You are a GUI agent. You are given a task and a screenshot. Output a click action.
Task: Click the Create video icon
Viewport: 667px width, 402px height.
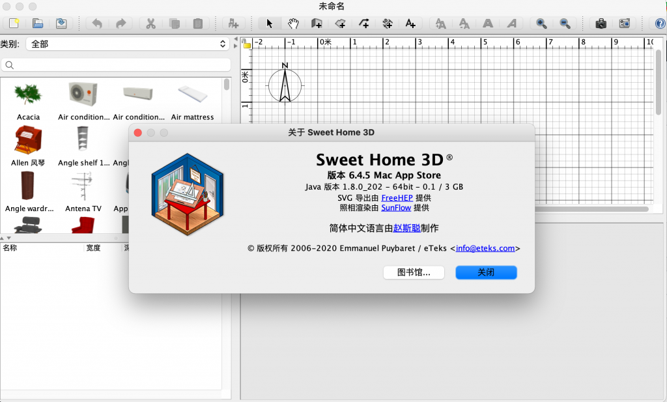[x=625, y=23]
